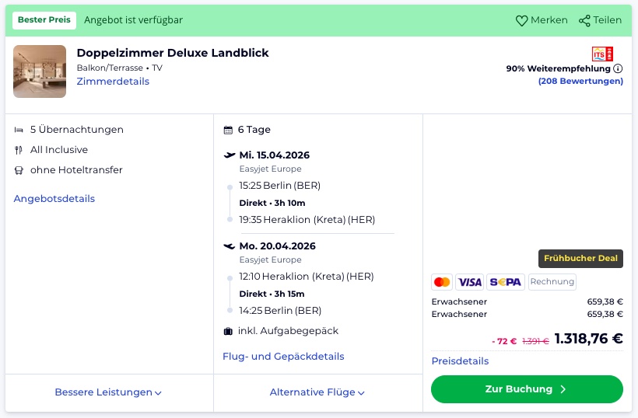
Task: Open the Zimmerdetails link
Action: tap(113, 82)
